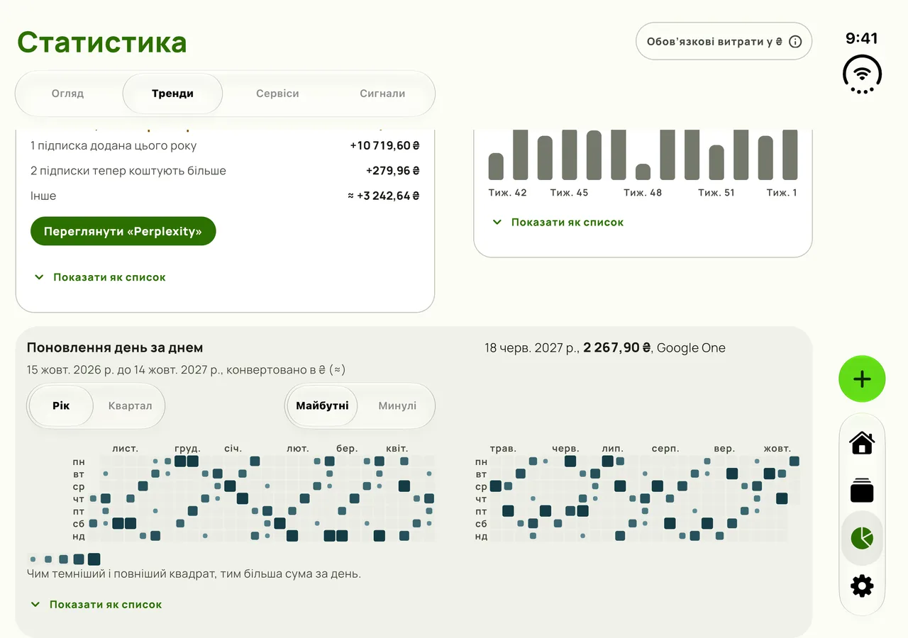Switch to the Сигнали tab
The width and height of the screenshot is (908, 638).
(382, 94)
